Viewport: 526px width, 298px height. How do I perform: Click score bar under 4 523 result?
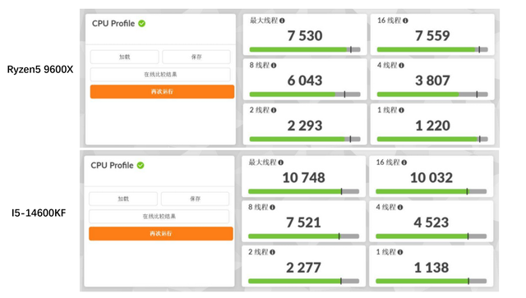431,236
